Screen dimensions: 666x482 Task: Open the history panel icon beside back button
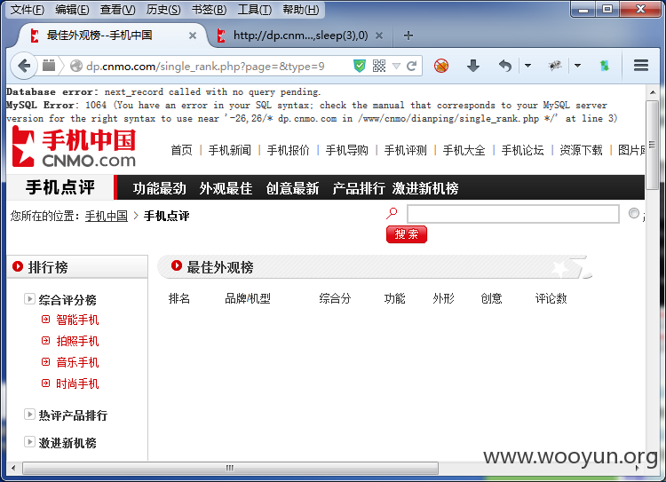[49, 66]
